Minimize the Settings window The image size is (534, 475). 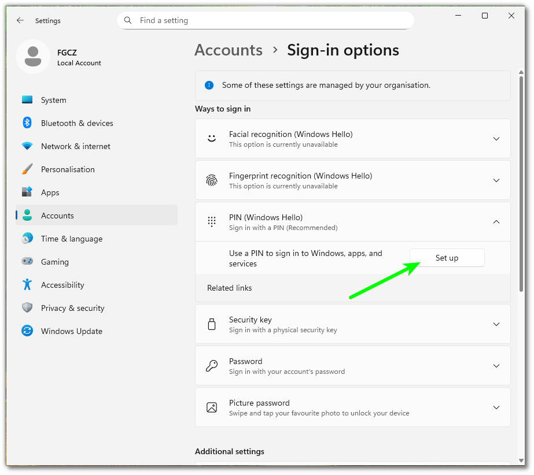point(458,16)
